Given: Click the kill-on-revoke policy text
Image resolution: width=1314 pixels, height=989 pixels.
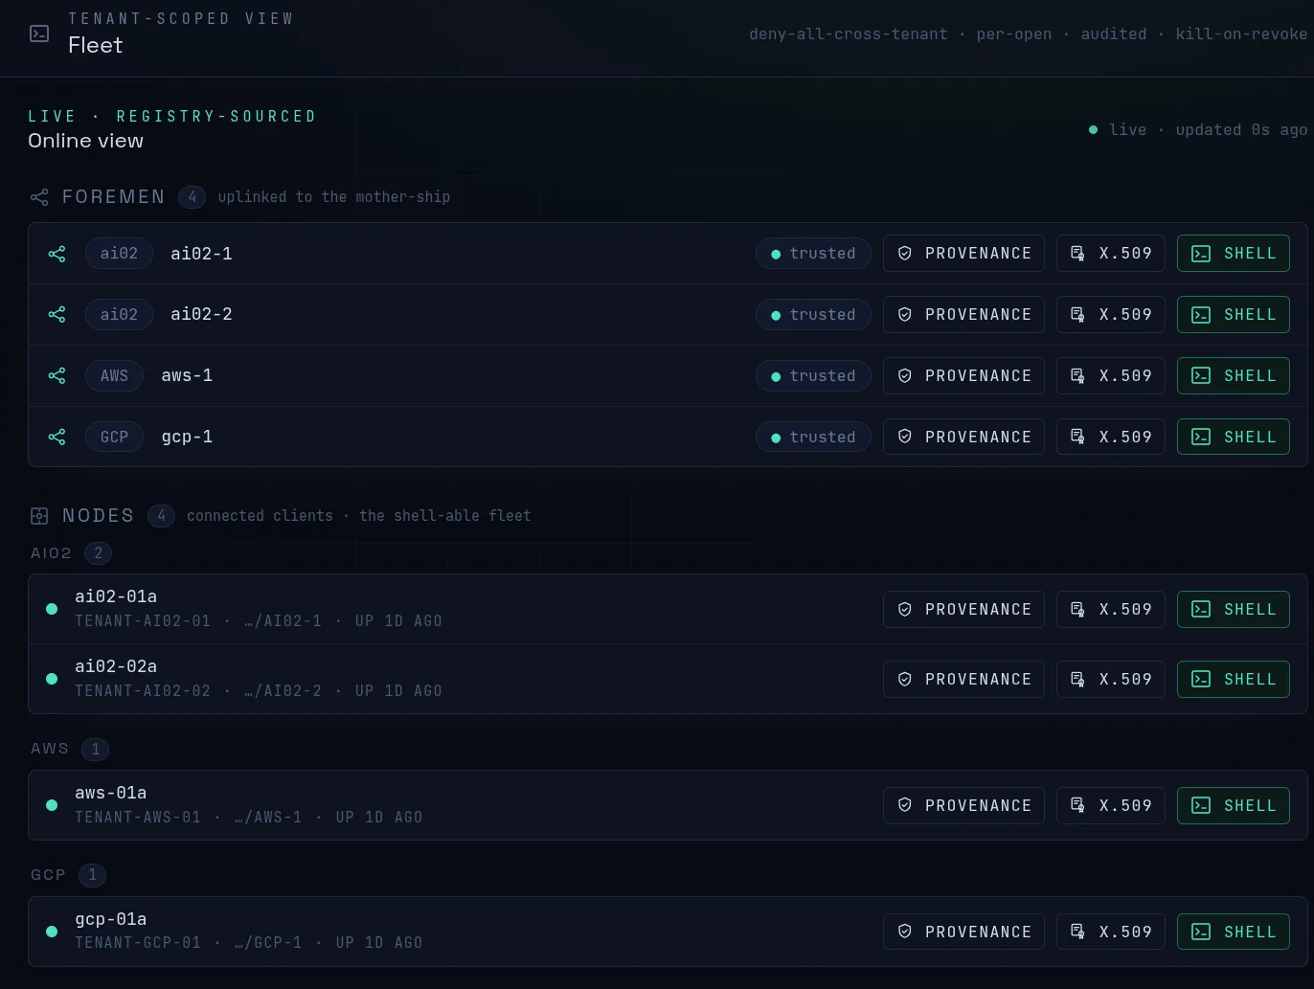Looking at the screenshot, I should tap(1241, 34).
